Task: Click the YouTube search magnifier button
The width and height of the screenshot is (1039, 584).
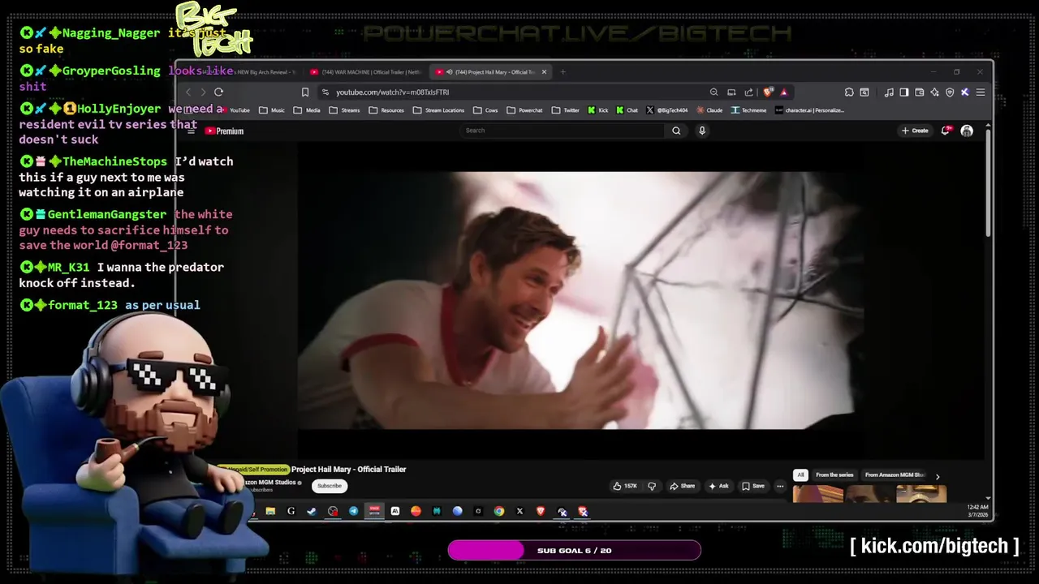Action: click(x=676, y=131)
